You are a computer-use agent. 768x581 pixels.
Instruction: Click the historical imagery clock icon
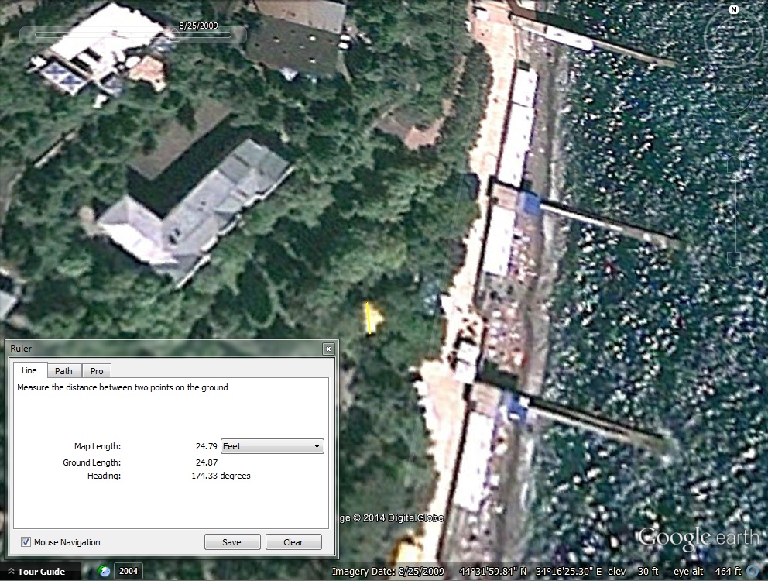coord(105,572)
